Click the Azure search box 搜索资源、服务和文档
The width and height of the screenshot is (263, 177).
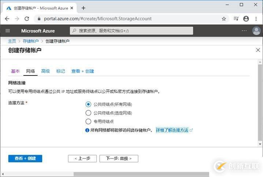131,31
